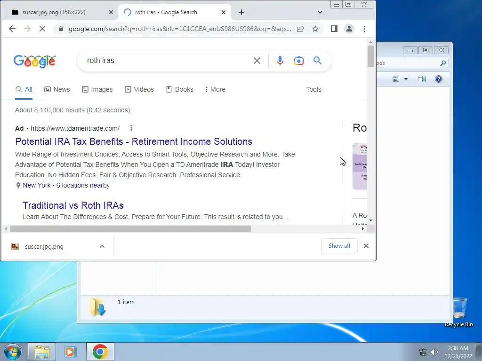Open Chrome profile avatar
This screenshot has width=482, height=361.
coord(349,29)
